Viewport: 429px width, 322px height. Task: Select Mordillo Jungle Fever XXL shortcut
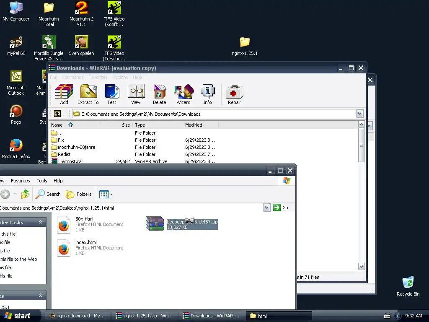coord(49,49)
